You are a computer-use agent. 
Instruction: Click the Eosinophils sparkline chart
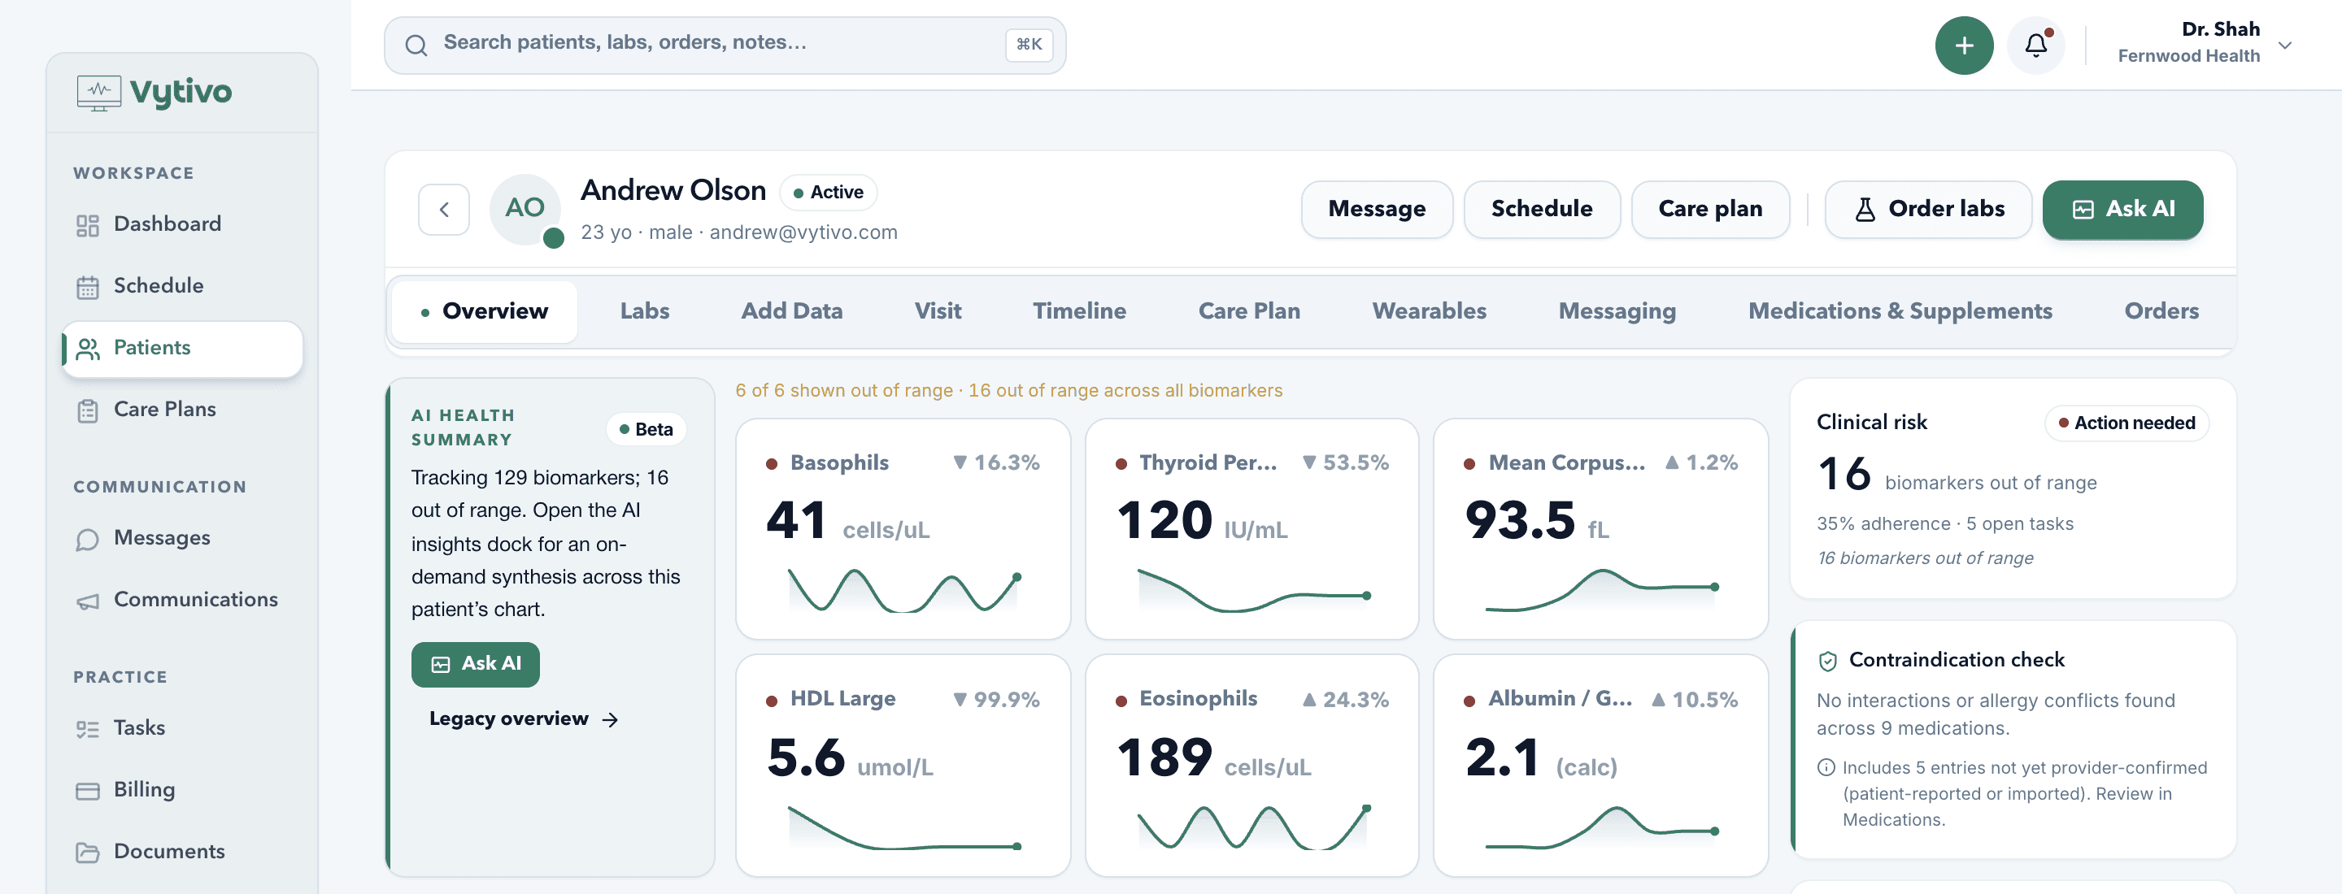[x=1253, y=827]
